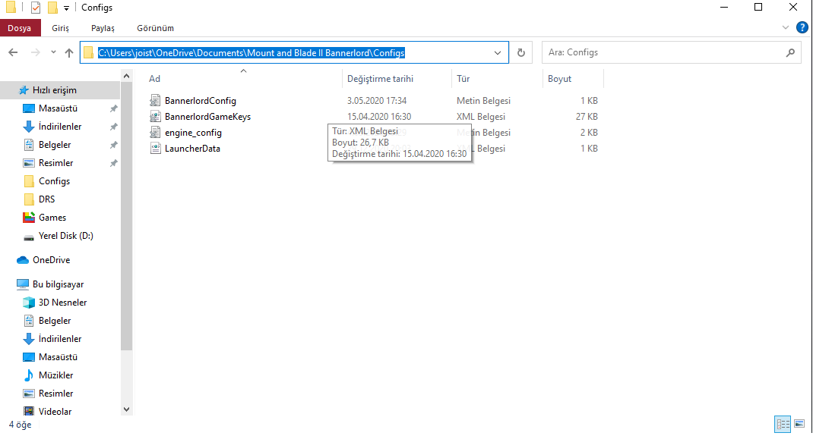
Task: Open Hızlı erişim in the navigation pane
Action: 55,90
